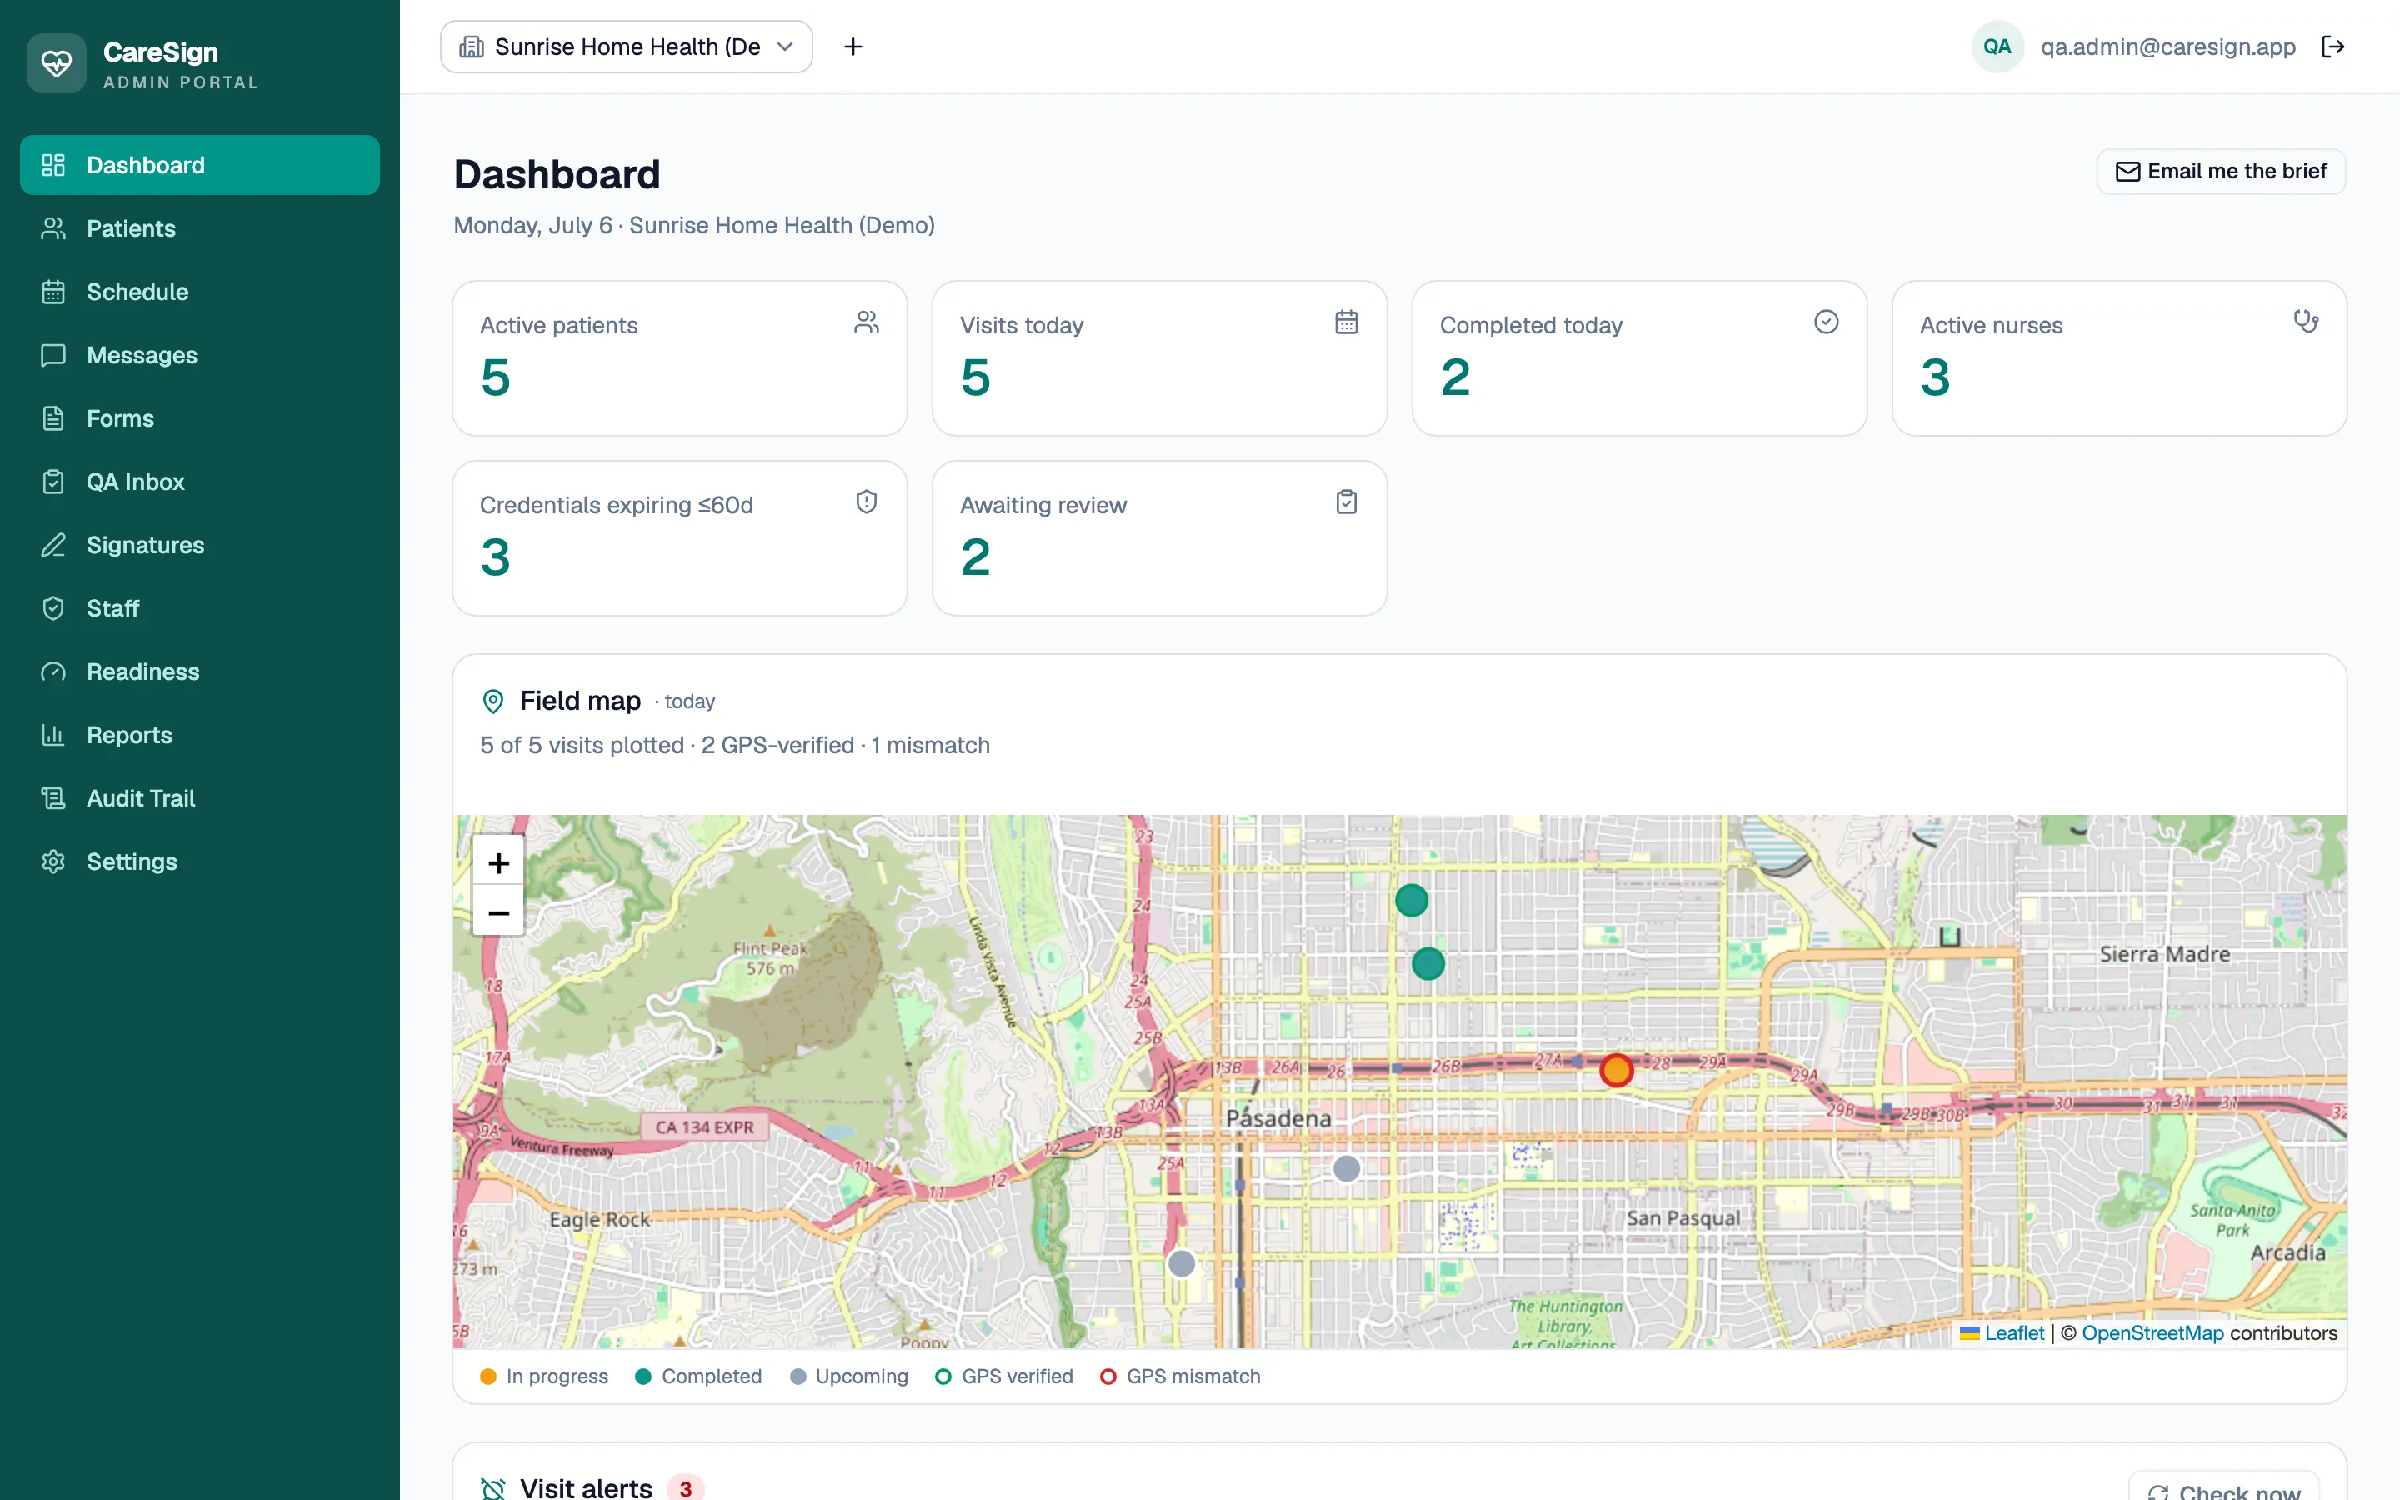Click the QA user avatar
2400x1500 pixels.
[x=1997, y=47]
